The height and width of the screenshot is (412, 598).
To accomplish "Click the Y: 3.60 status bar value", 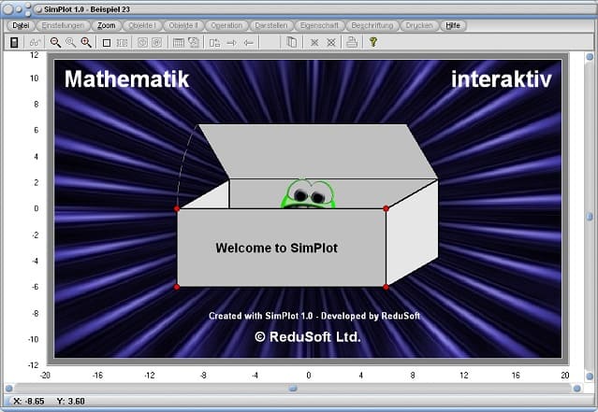I will click(70, 401).
